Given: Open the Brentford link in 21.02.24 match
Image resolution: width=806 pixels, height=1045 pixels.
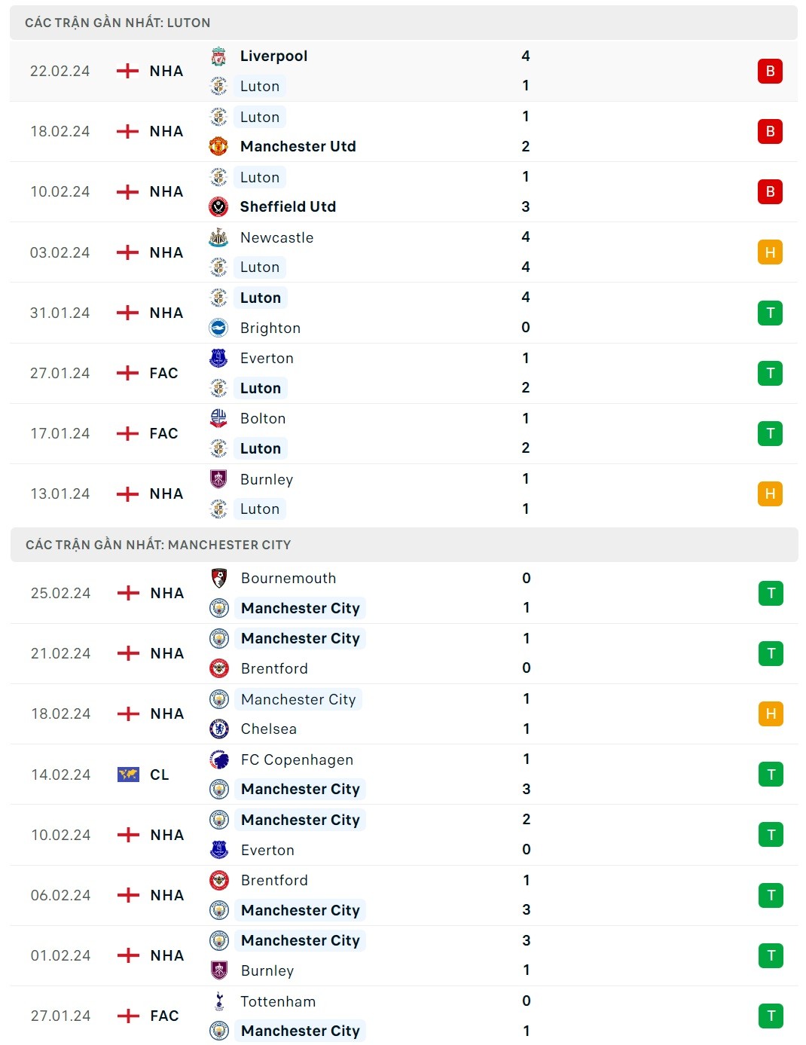Looking at the screenshot, I should [x=274, y=668].
